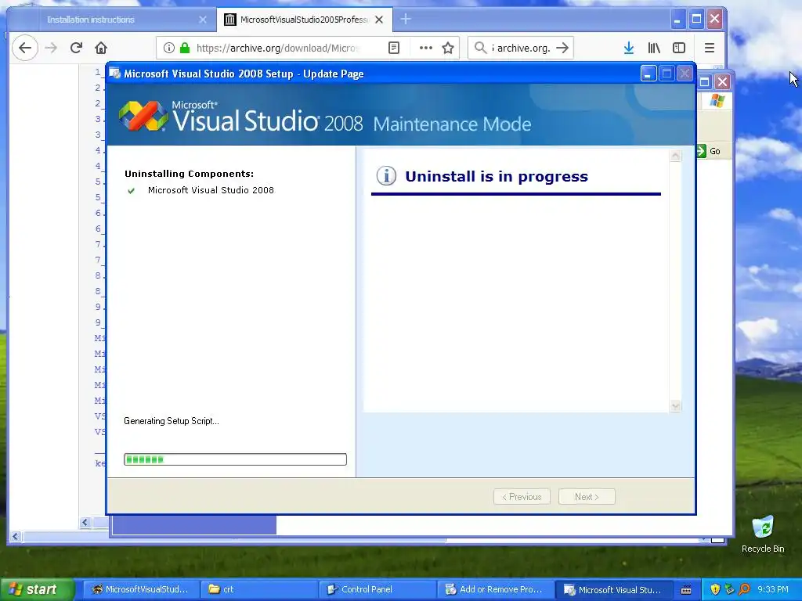Show site information icon in address bar
This screenshot has width=802, height=601.
[x=169, y=48]
